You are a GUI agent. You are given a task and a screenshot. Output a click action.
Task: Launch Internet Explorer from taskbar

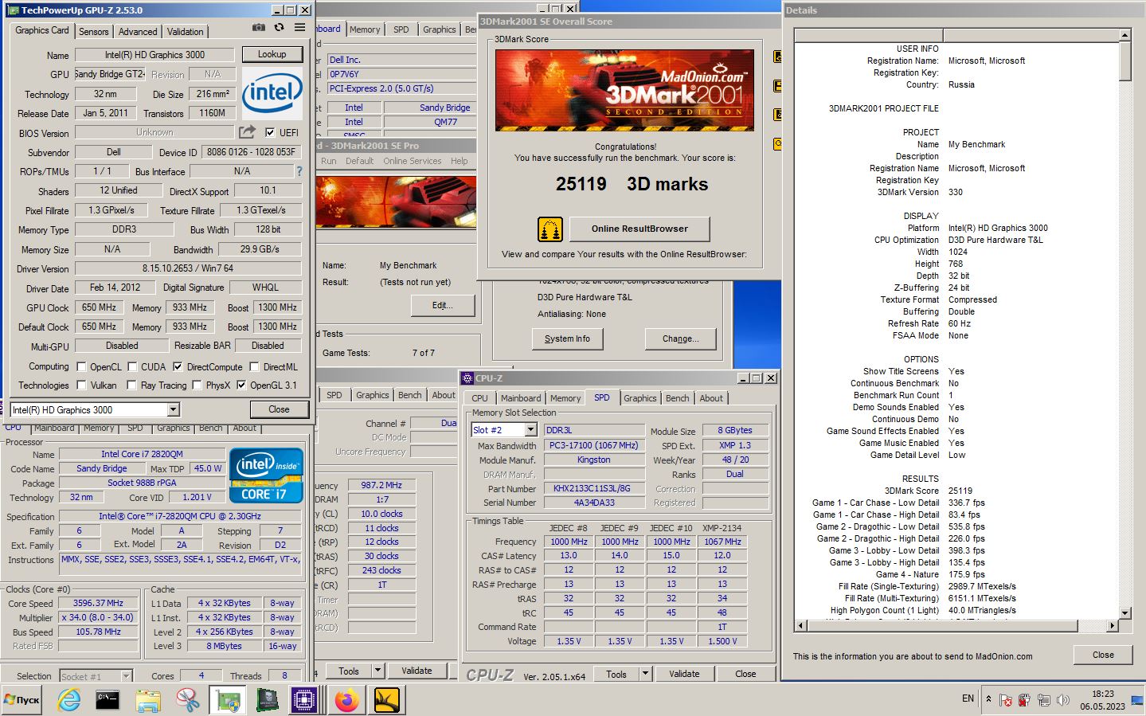pyautogui.click(x=69, y=700)
